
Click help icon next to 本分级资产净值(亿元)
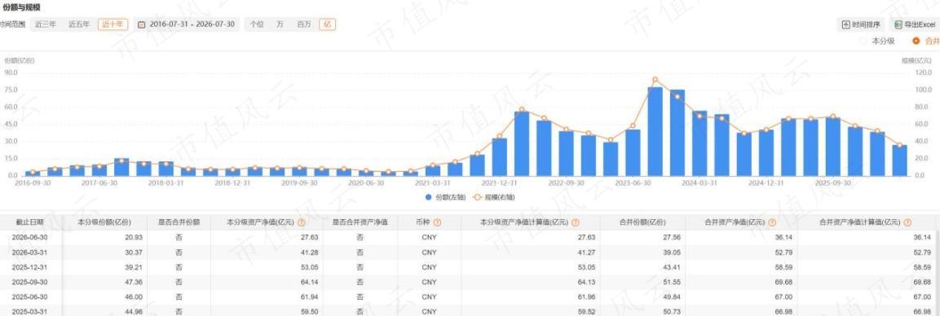pos(301,222)
